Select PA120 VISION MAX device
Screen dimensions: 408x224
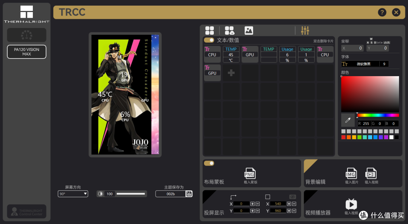26,52
